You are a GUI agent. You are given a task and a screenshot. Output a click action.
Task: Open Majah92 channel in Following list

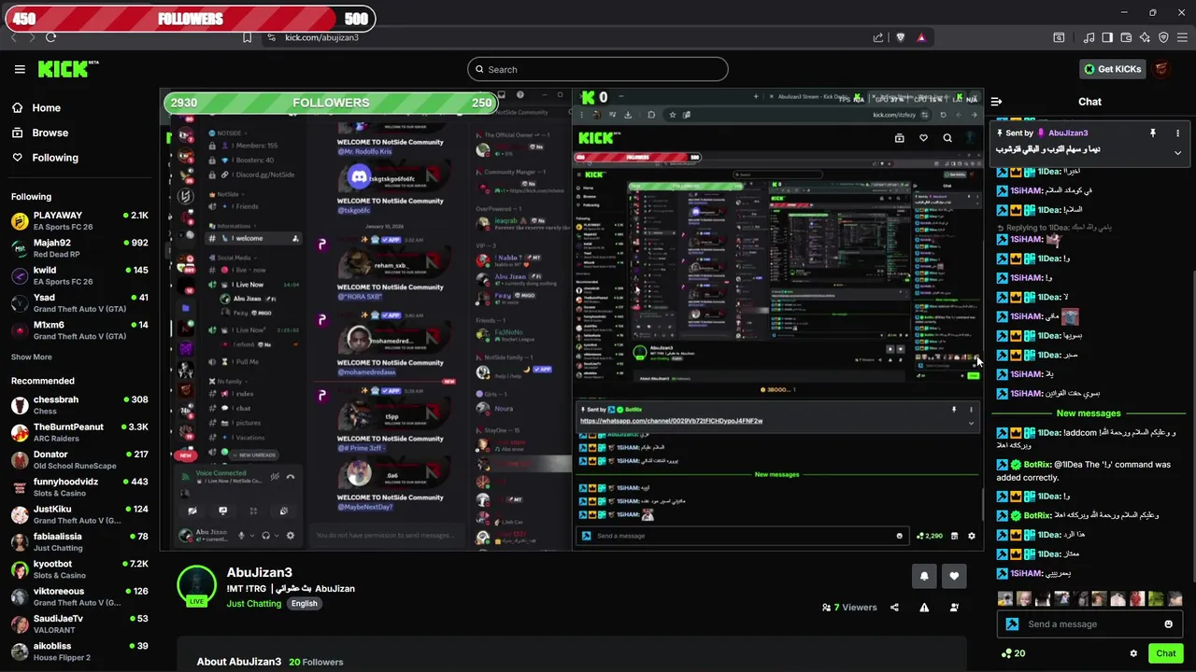coord(79,248)
